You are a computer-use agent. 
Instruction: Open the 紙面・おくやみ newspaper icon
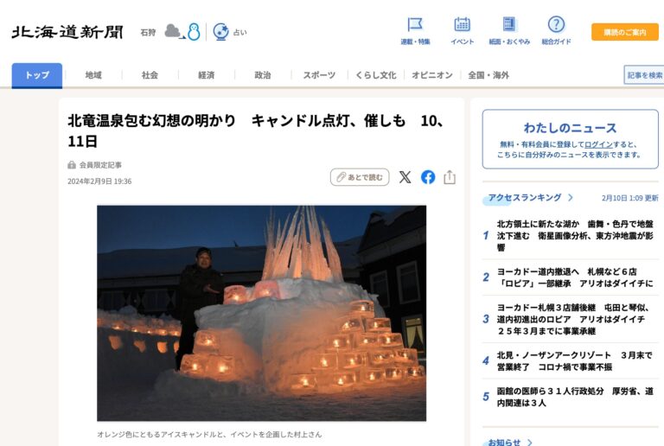tap(509, 24)
